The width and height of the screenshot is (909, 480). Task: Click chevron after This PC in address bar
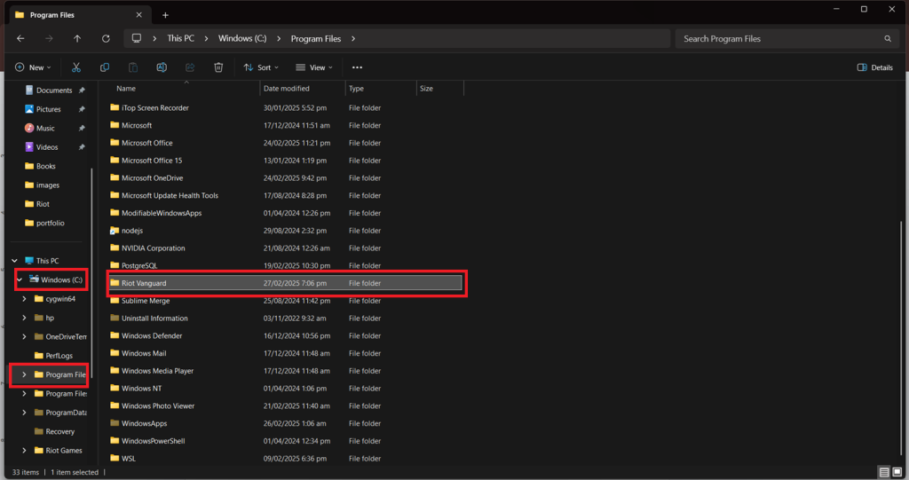pyautogui.click(x=206, y=39)
